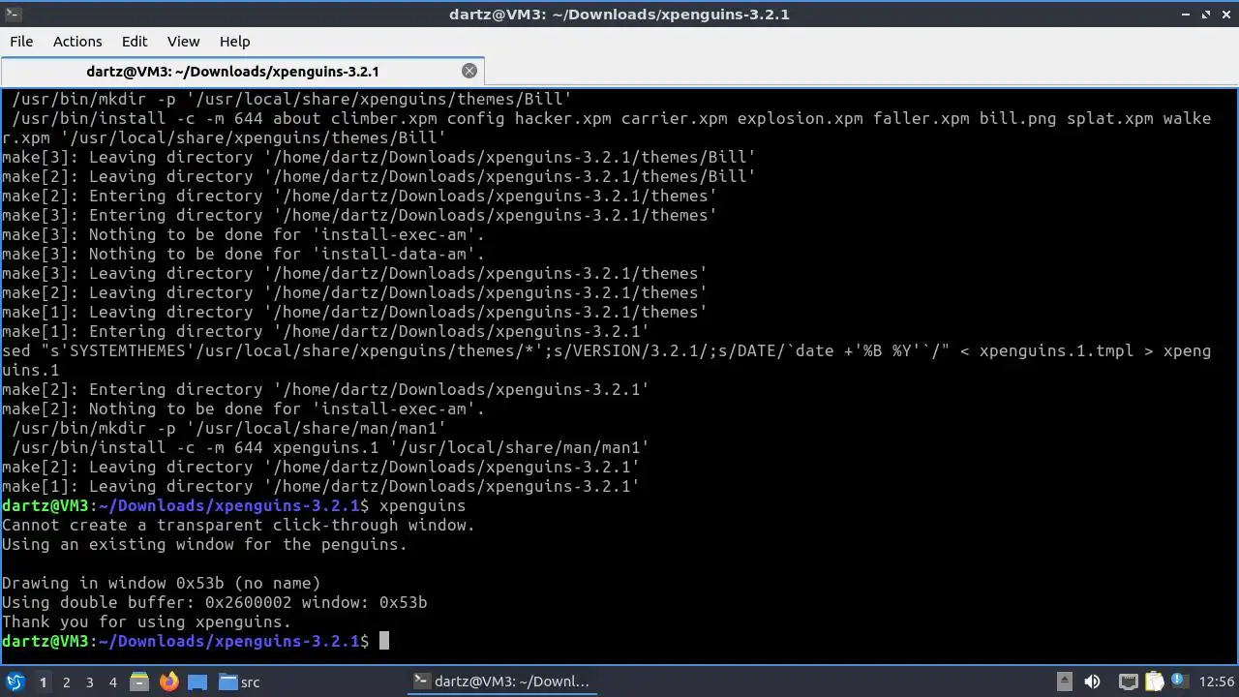Switch to workspace 2
Screen dimensions: 1239x697
pyautogui.click(x=66, y=682)
